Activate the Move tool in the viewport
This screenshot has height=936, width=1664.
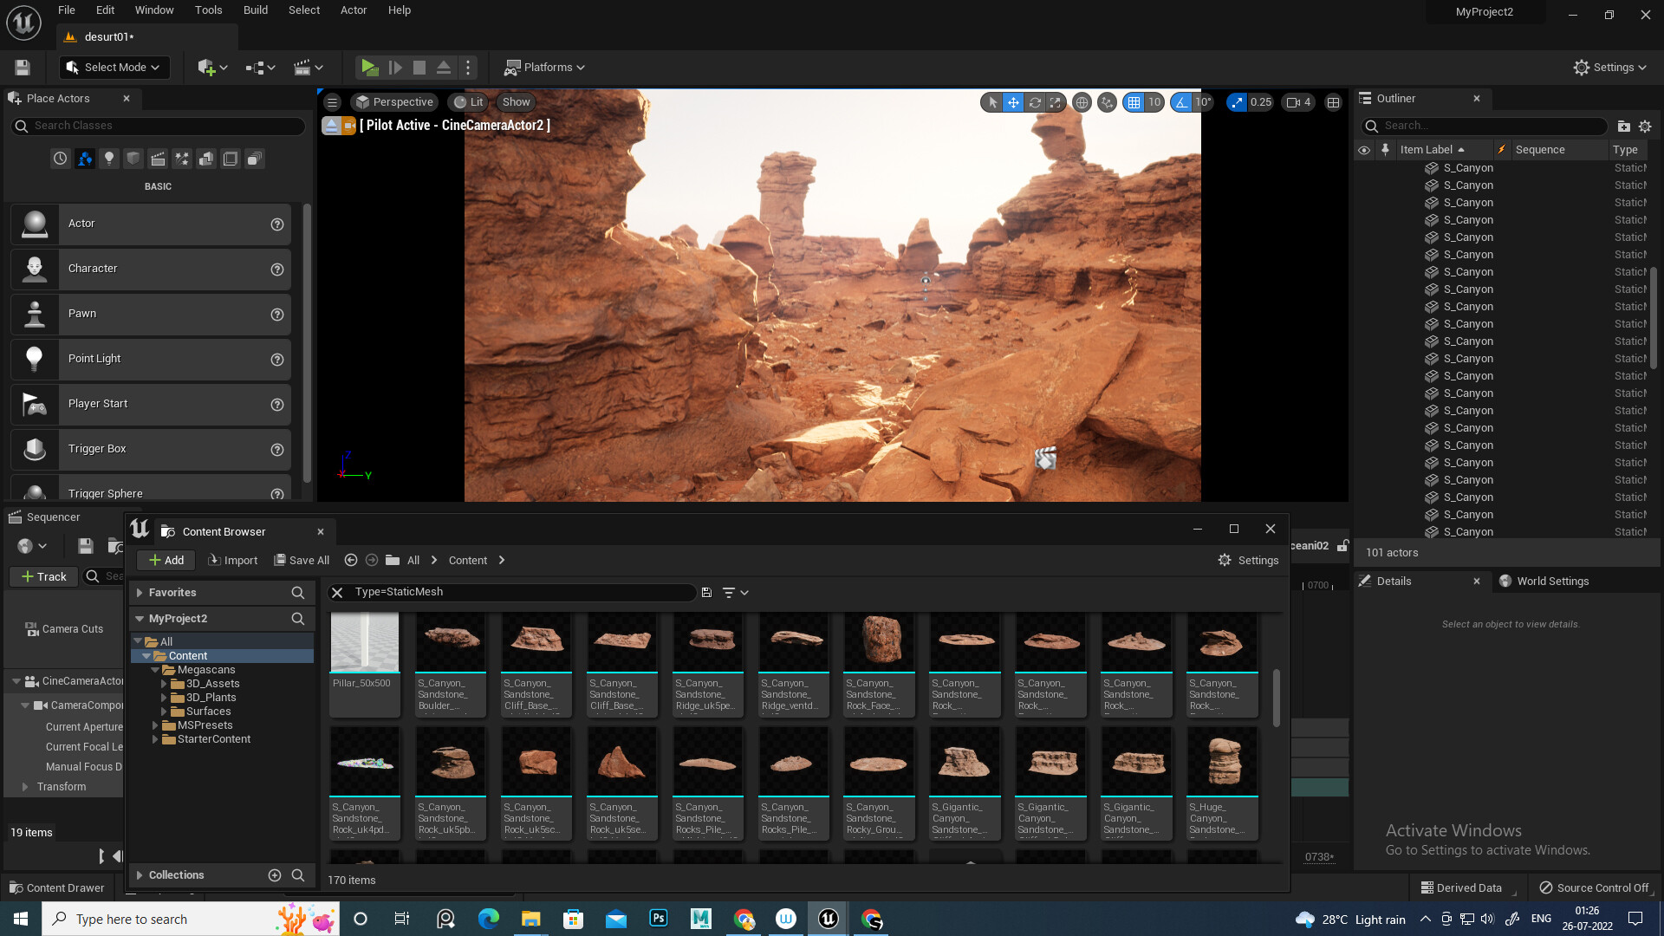[x=1013, y=102]
